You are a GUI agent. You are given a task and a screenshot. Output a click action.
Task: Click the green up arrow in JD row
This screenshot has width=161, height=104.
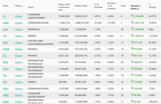tap(132, 16)
